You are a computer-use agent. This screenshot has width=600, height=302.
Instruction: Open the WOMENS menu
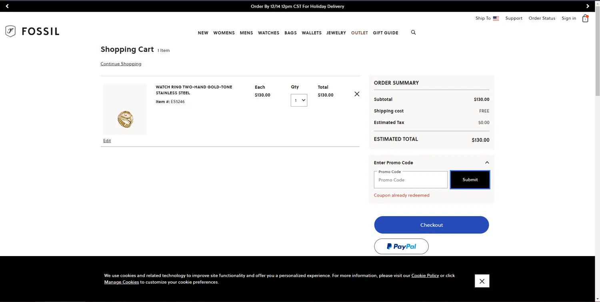coord(224,33)
